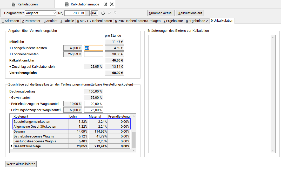Open the Kalkulationsmappe tab in a separate window

pos(105,4)
